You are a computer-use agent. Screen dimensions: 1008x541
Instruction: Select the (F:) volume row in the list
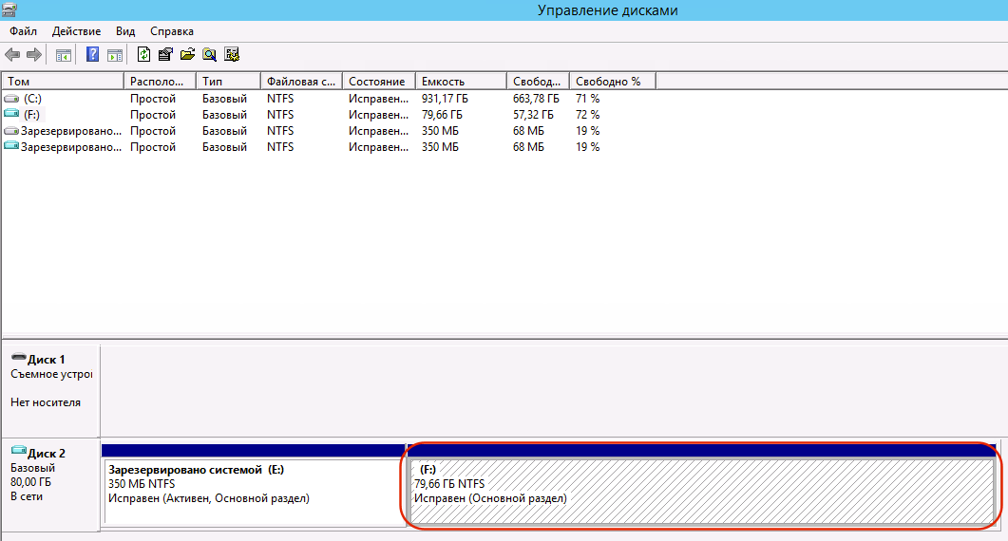click(x=32, y=115)
